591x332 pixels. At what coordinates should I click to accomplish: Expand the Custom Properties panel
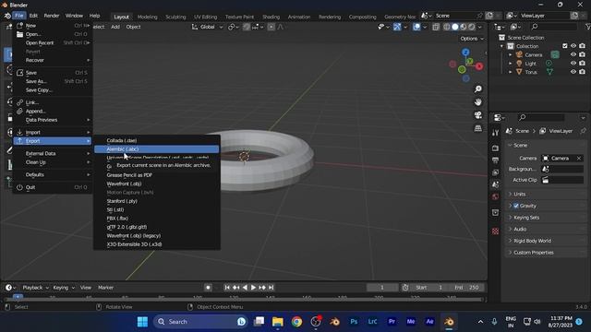click(545, 252)
